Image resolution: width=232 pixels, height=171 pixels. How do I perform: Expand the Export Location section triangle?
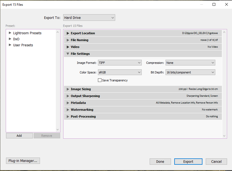pyautogui.click(x=68, y=33)
